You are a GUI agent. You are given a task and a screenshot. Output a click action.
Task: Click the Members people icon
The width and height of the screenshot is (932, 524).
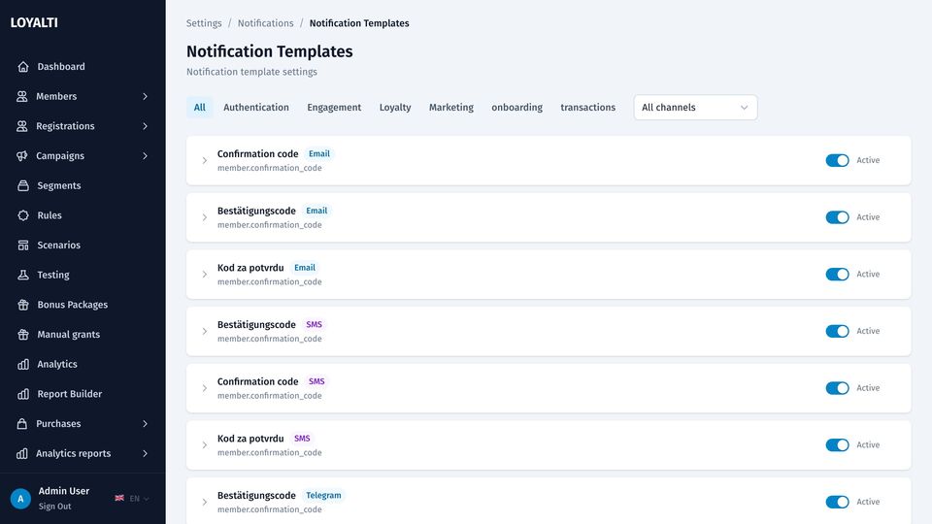pos(22,96)
